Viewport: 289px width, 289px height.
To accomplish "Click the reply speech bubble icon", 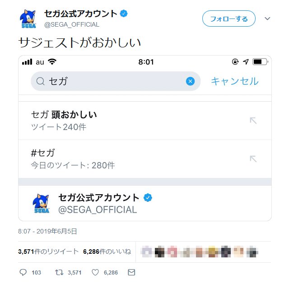I will [x=23, y=273].
